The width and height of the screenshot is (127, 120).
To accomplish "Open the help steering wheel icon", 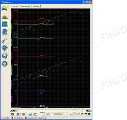I will point(4,64).
